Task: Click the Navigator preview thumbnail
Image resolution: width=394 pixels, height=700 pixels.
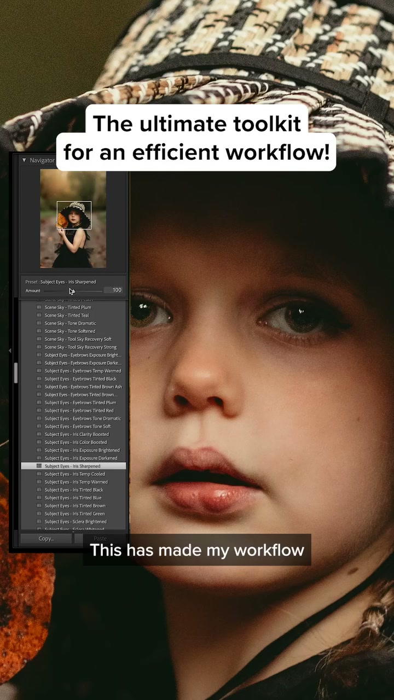Action: tap(73, 219)
